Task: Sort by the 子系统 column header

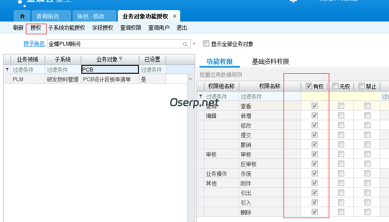Action: (x=63, y=59)
